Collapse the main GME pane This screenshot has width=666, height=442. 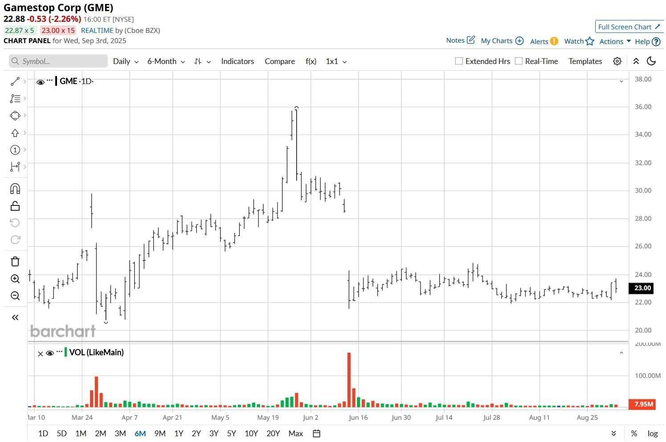coord(621,81)
